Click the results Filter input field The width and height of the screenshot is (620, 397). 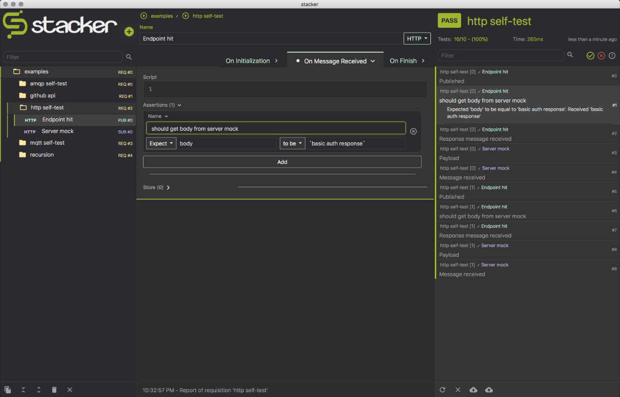[x=501, y=56]
